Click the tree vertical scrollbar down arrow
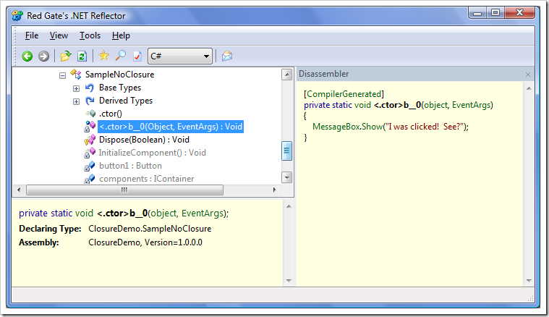 (286, 177)
